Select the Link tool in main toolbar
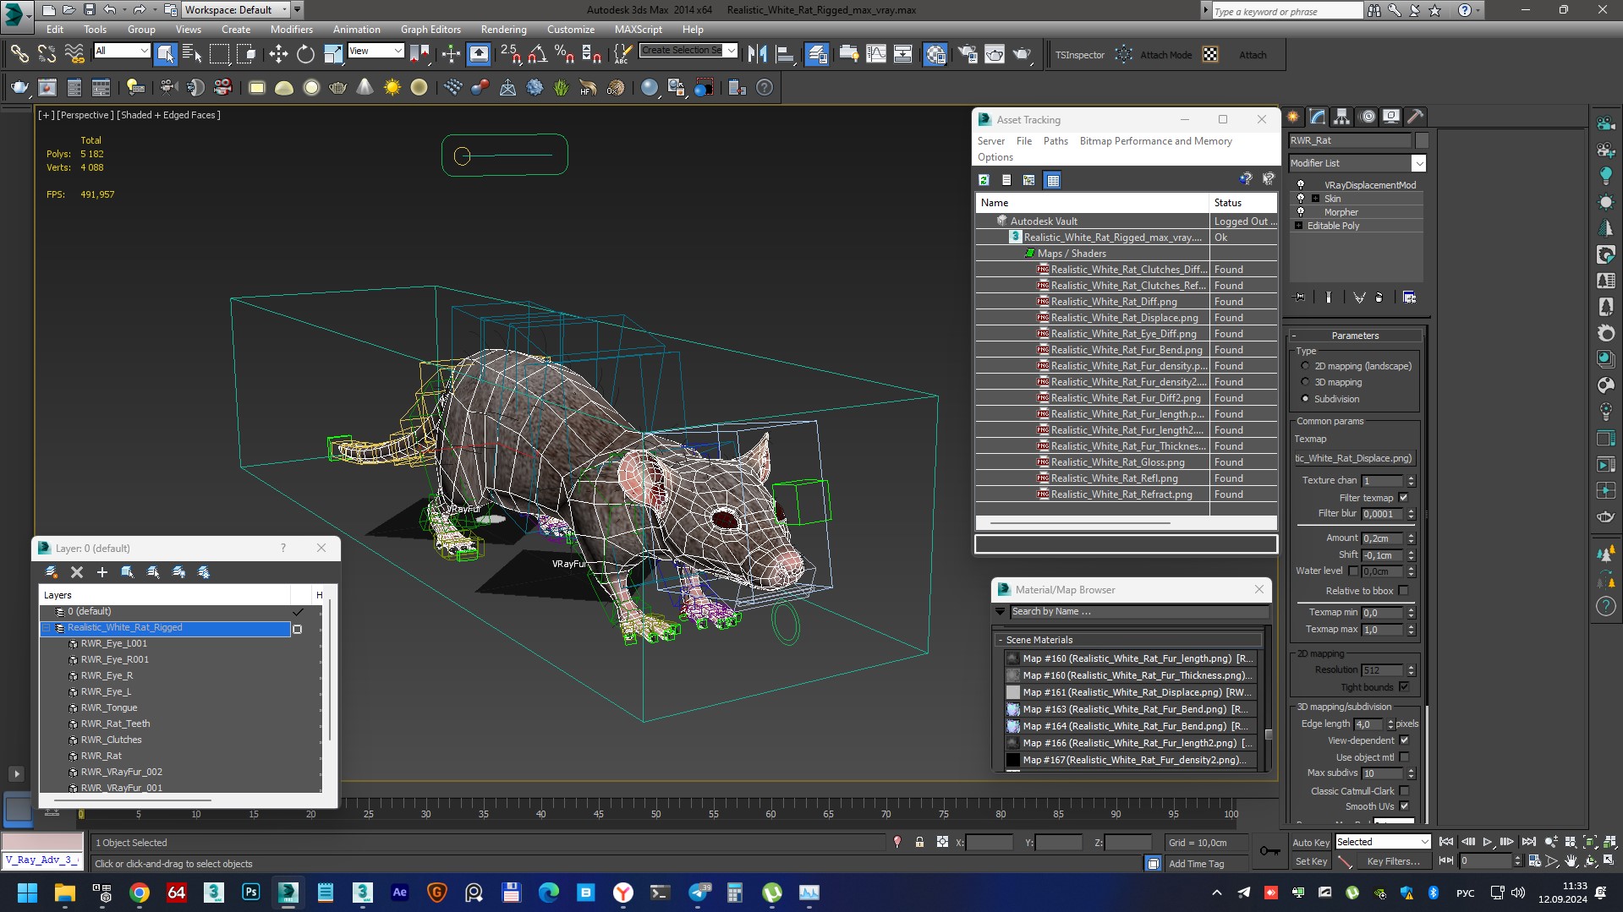 pyautogui.click(x=19, y=55)
